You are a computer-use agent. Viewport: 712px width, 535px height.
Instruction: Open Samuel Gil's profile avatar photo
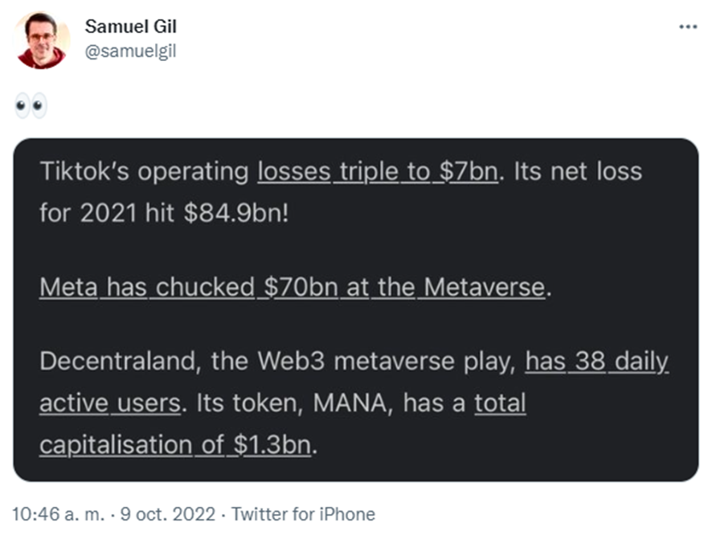point(42,40)
